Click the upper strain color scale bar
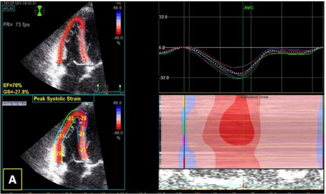Screen dimensions: 326x194 pos(119,23)
